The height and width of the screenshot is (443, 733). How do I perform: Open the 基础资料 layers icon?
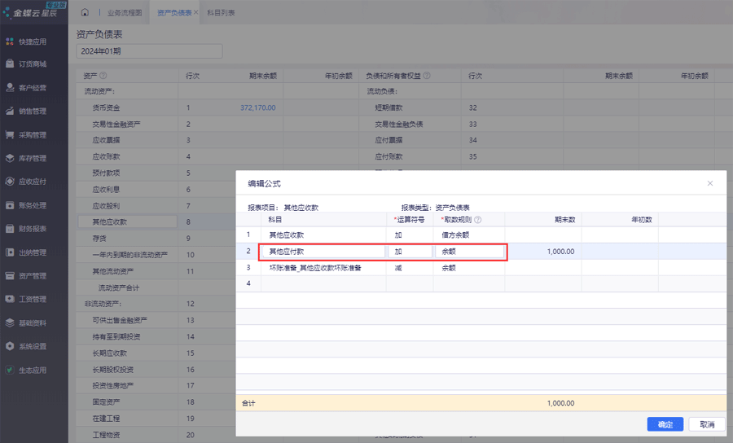pos(10,323)
